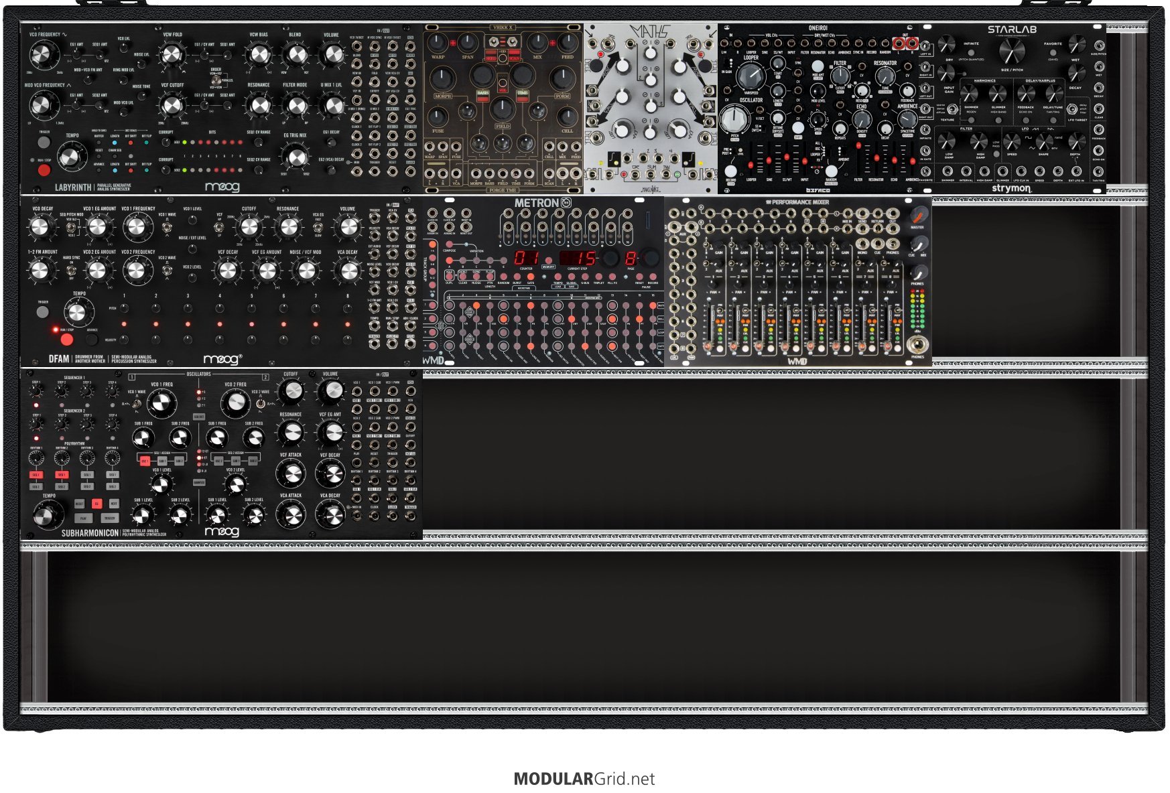This screenshot has height=793, width=1170.
Task: Click the BLEND knob on Labyrinth
Action: (295, 55)
